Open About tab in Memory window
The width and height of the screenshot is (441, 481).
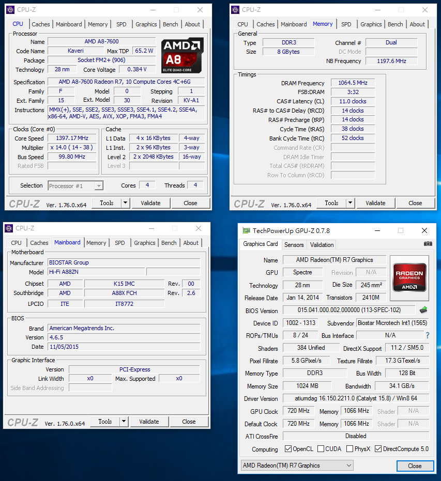[417, 24]
